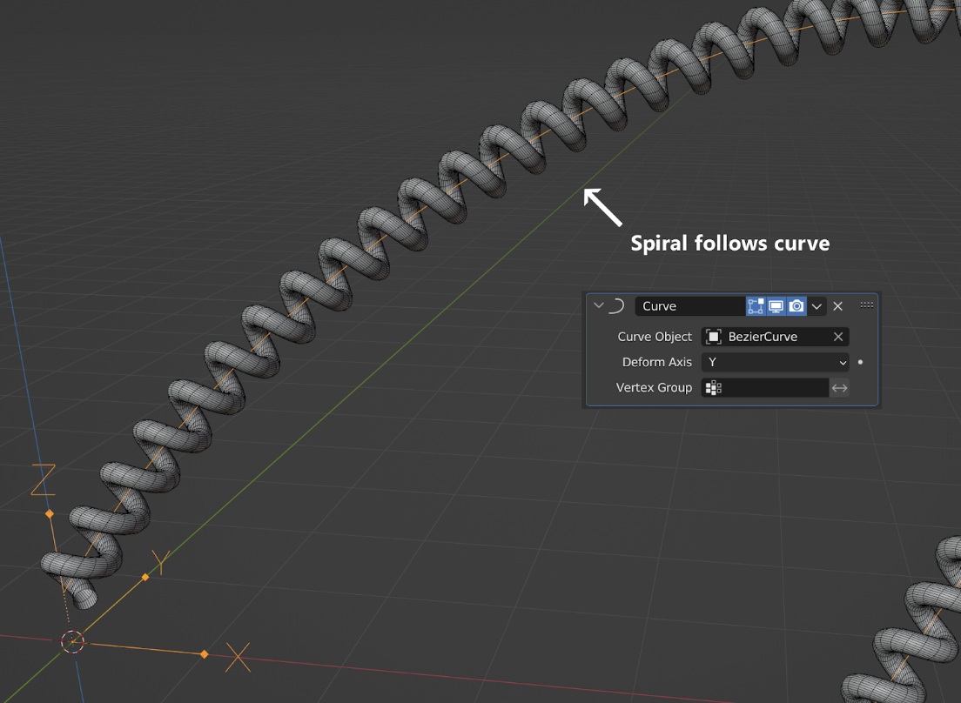Click the BezierCurve object data icon
Screen dimensions: 961x703
712,337
